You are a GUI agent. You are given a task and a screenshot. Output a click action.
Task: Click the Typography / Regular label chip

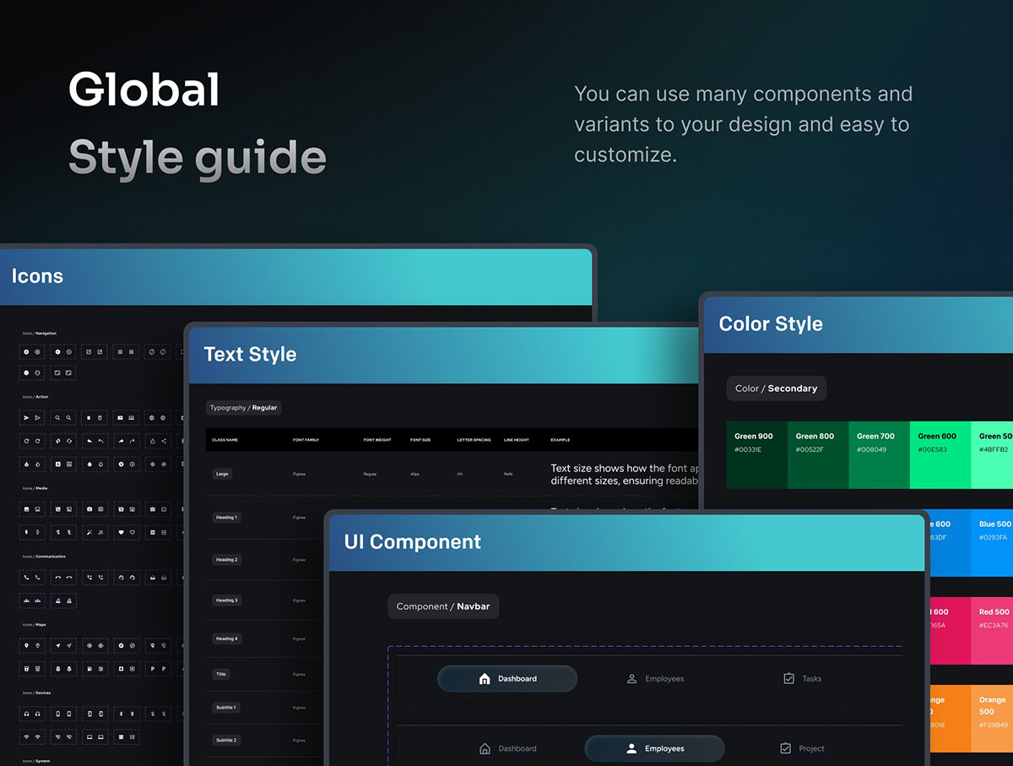coord(243,407)
